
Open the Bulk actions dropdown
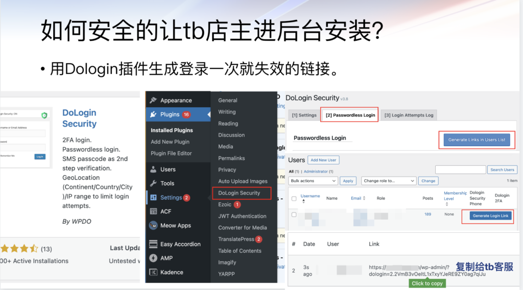[x=313, y=181]
